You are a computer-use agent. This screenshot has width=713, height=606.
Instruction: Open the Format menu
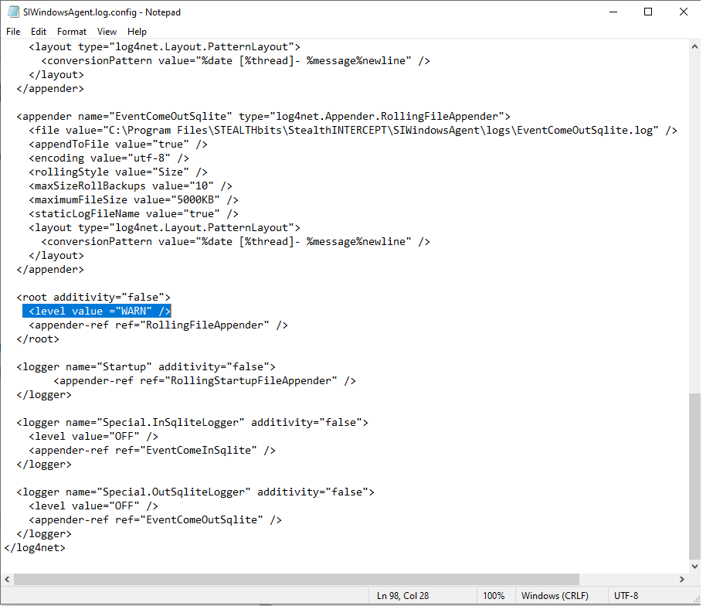[71, 32]
